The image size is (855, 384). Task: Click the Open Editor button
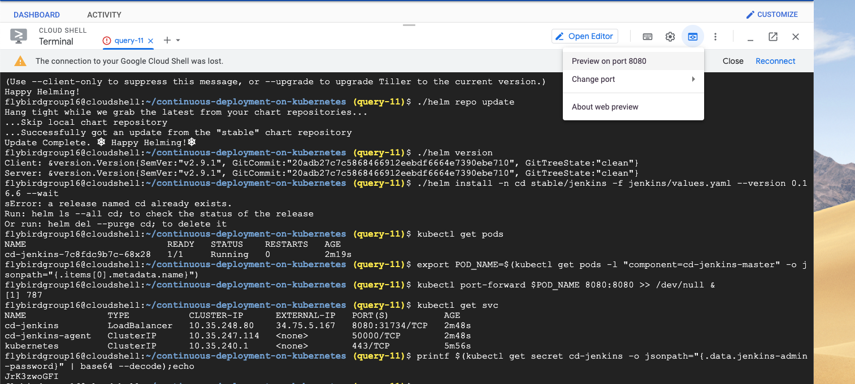585,36
